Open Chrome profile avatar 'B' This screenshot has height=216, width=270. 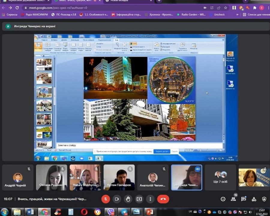(x=262, y=8)
